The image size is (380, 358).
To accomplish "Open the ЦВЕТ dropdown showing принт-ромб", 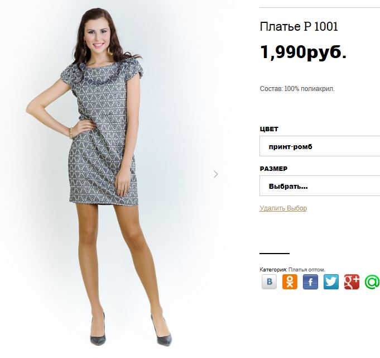I will coord(320,146).
